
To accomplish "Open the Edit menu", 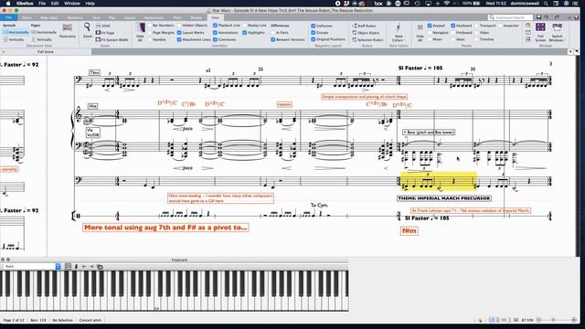I will 55,4.
